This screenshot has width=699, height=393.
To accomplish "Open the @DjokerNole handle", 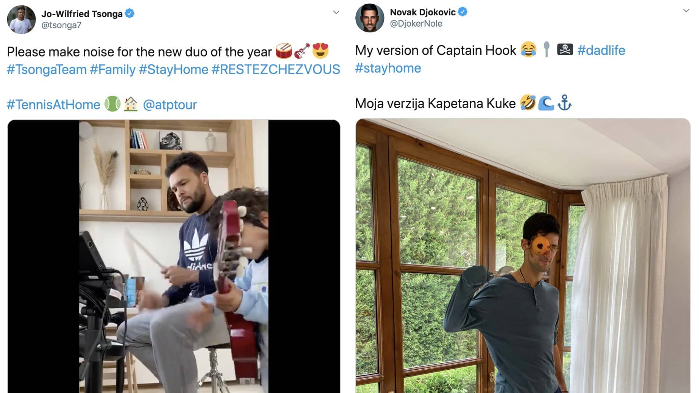I will coord(416,24).
